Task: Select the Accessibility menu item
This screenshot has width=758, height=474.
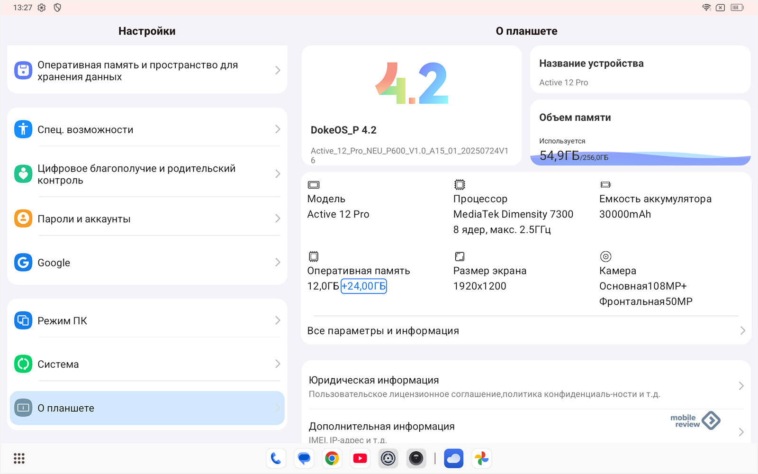Action: (x=147, y=129)
